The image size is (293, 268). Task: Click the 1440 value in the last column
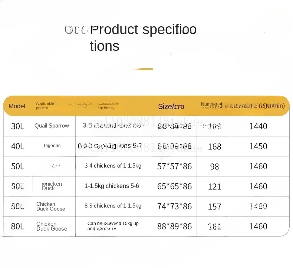pos(258,126)
